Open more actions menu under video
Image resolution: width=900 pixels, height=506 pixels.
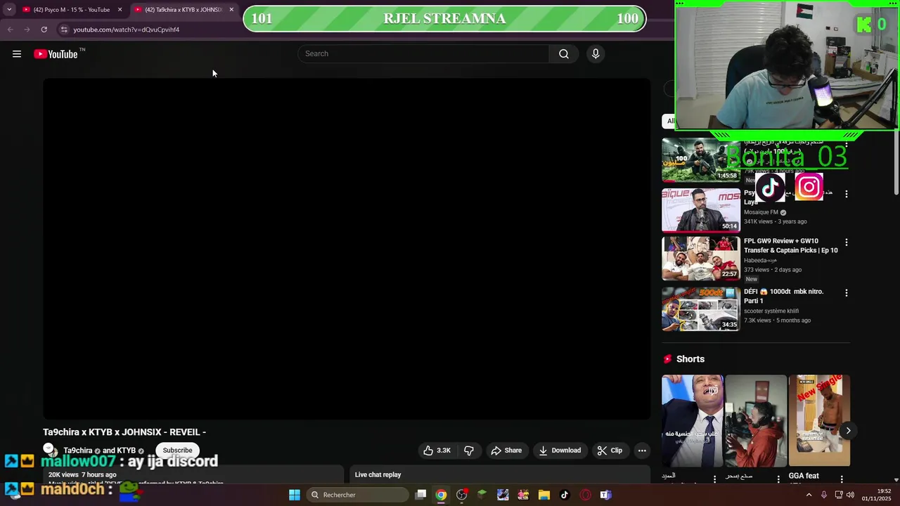[x=642, y=450]
